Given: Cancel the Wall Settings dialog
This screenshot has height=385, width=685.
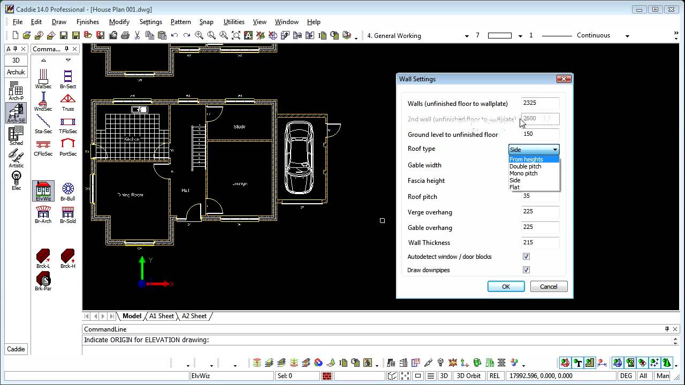Looking at the screenshot, I should click(549, 287).
